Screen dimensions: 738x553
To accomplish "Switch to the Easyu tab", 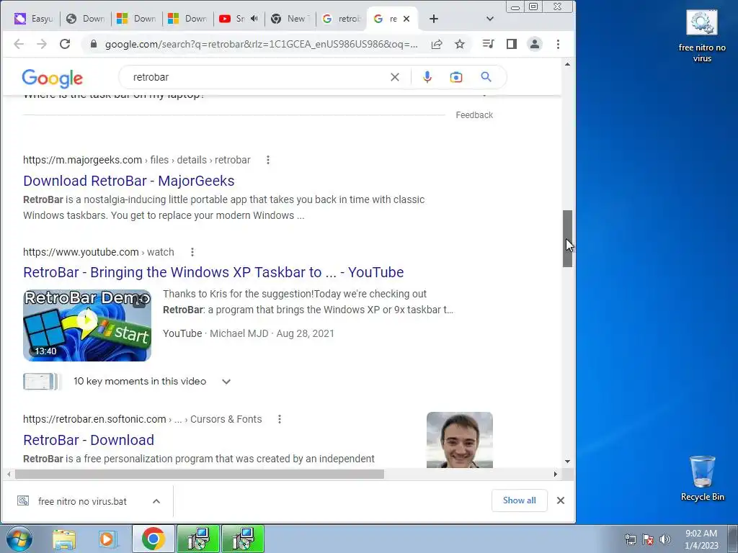I will [34, 19].
